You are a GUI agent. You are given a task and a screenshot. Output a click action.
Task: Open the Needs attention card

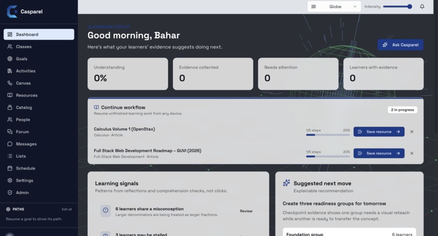(298, 74)
